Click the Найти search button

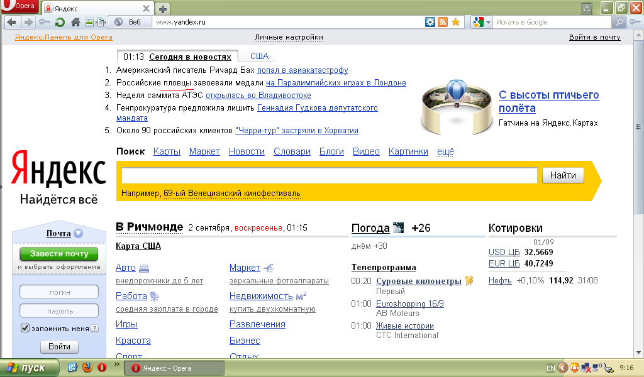563,175
